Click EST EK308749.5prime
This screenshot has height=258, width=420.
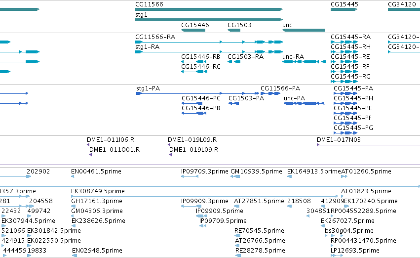(x=98, y=191)
